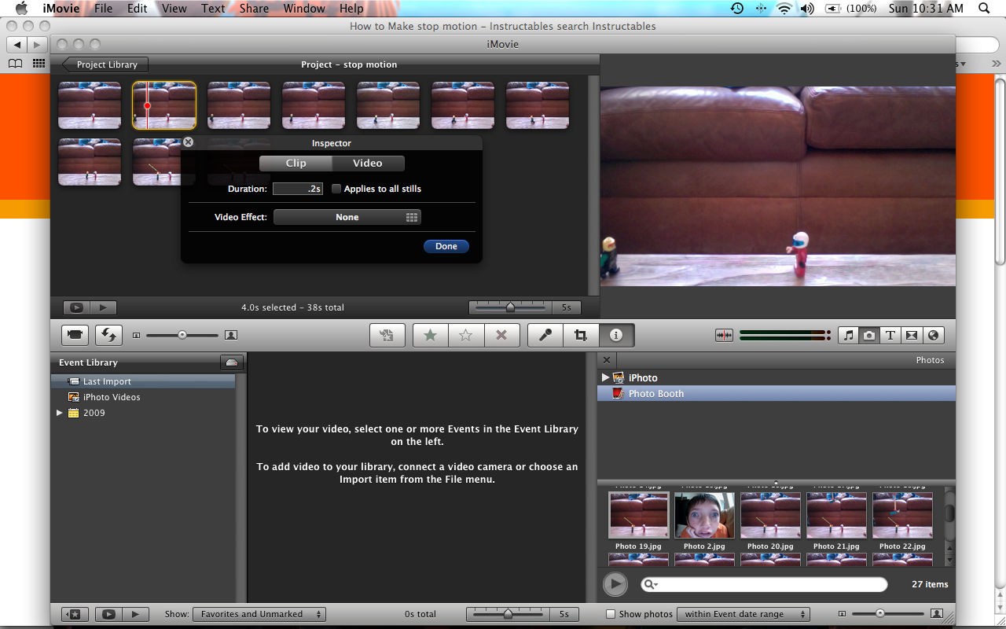Image resolution: width=1006 pixels, height=629 pixels.
Task: Select Last Import in Event Library
Action: tap(143, 381)
